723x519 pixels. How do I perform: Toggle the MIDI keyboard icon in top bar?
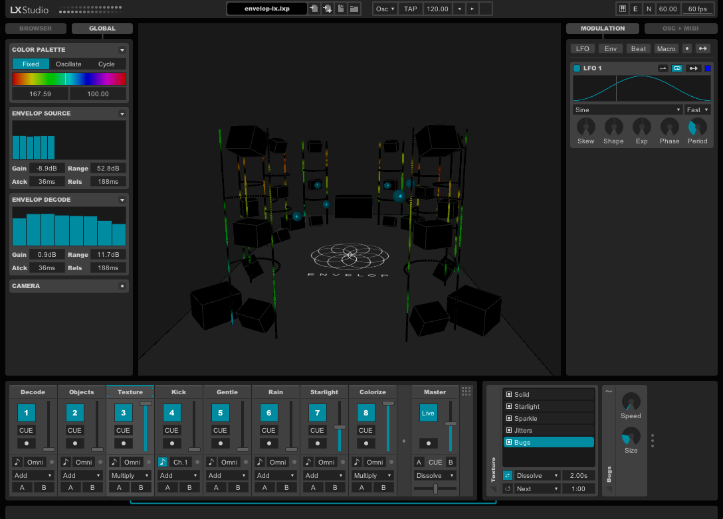coord(623,9)
